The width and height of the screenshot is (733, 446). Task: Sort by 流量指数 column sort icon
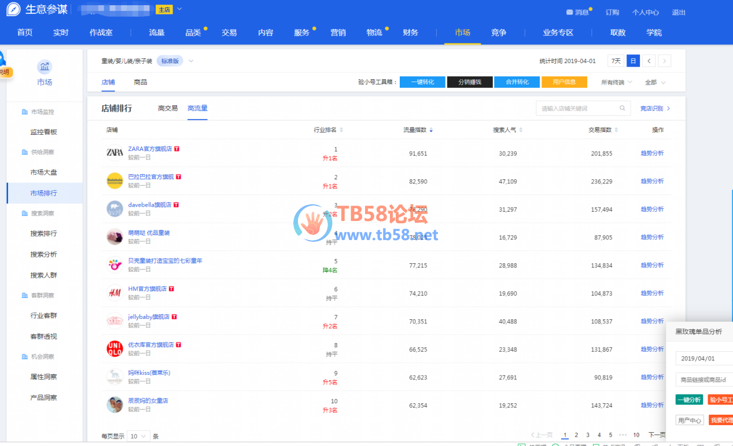click(x=431, y=130)
